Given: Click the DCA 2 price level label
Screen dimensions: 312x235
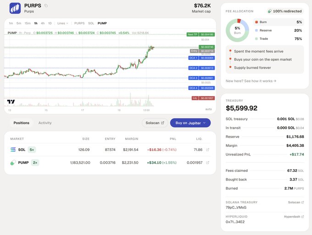Looking at the screenshot, I should (201, 68).
